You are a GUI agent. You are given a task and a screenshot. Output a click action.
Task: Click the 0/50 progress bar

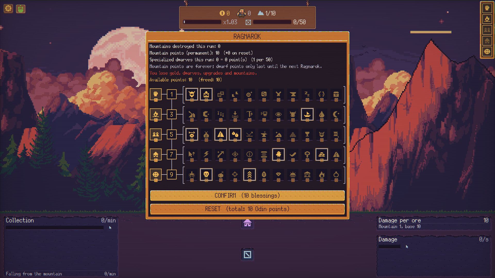tap(272, 22)
